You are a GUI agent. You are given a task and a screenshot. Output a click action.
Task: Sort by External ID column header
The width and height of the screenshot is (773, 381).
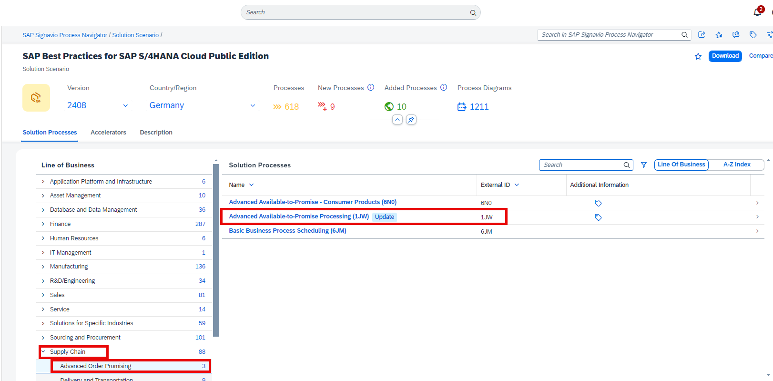pos(500,185)
